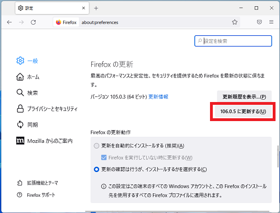Screen dimensions: 280x213
Task: Reload the page with refresh icon
Action: (x=34, y=22)
